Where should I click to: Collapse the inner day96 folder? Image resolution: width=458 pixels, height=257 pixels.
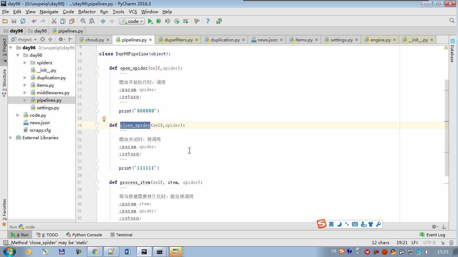coord(18,55)
